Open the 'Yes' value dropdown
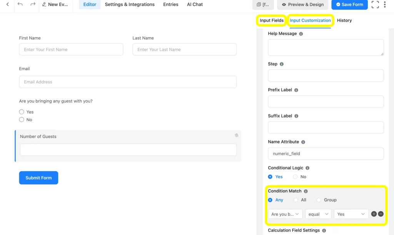The image size is (394, 235). pyautogui.click(x=351, y=214)
